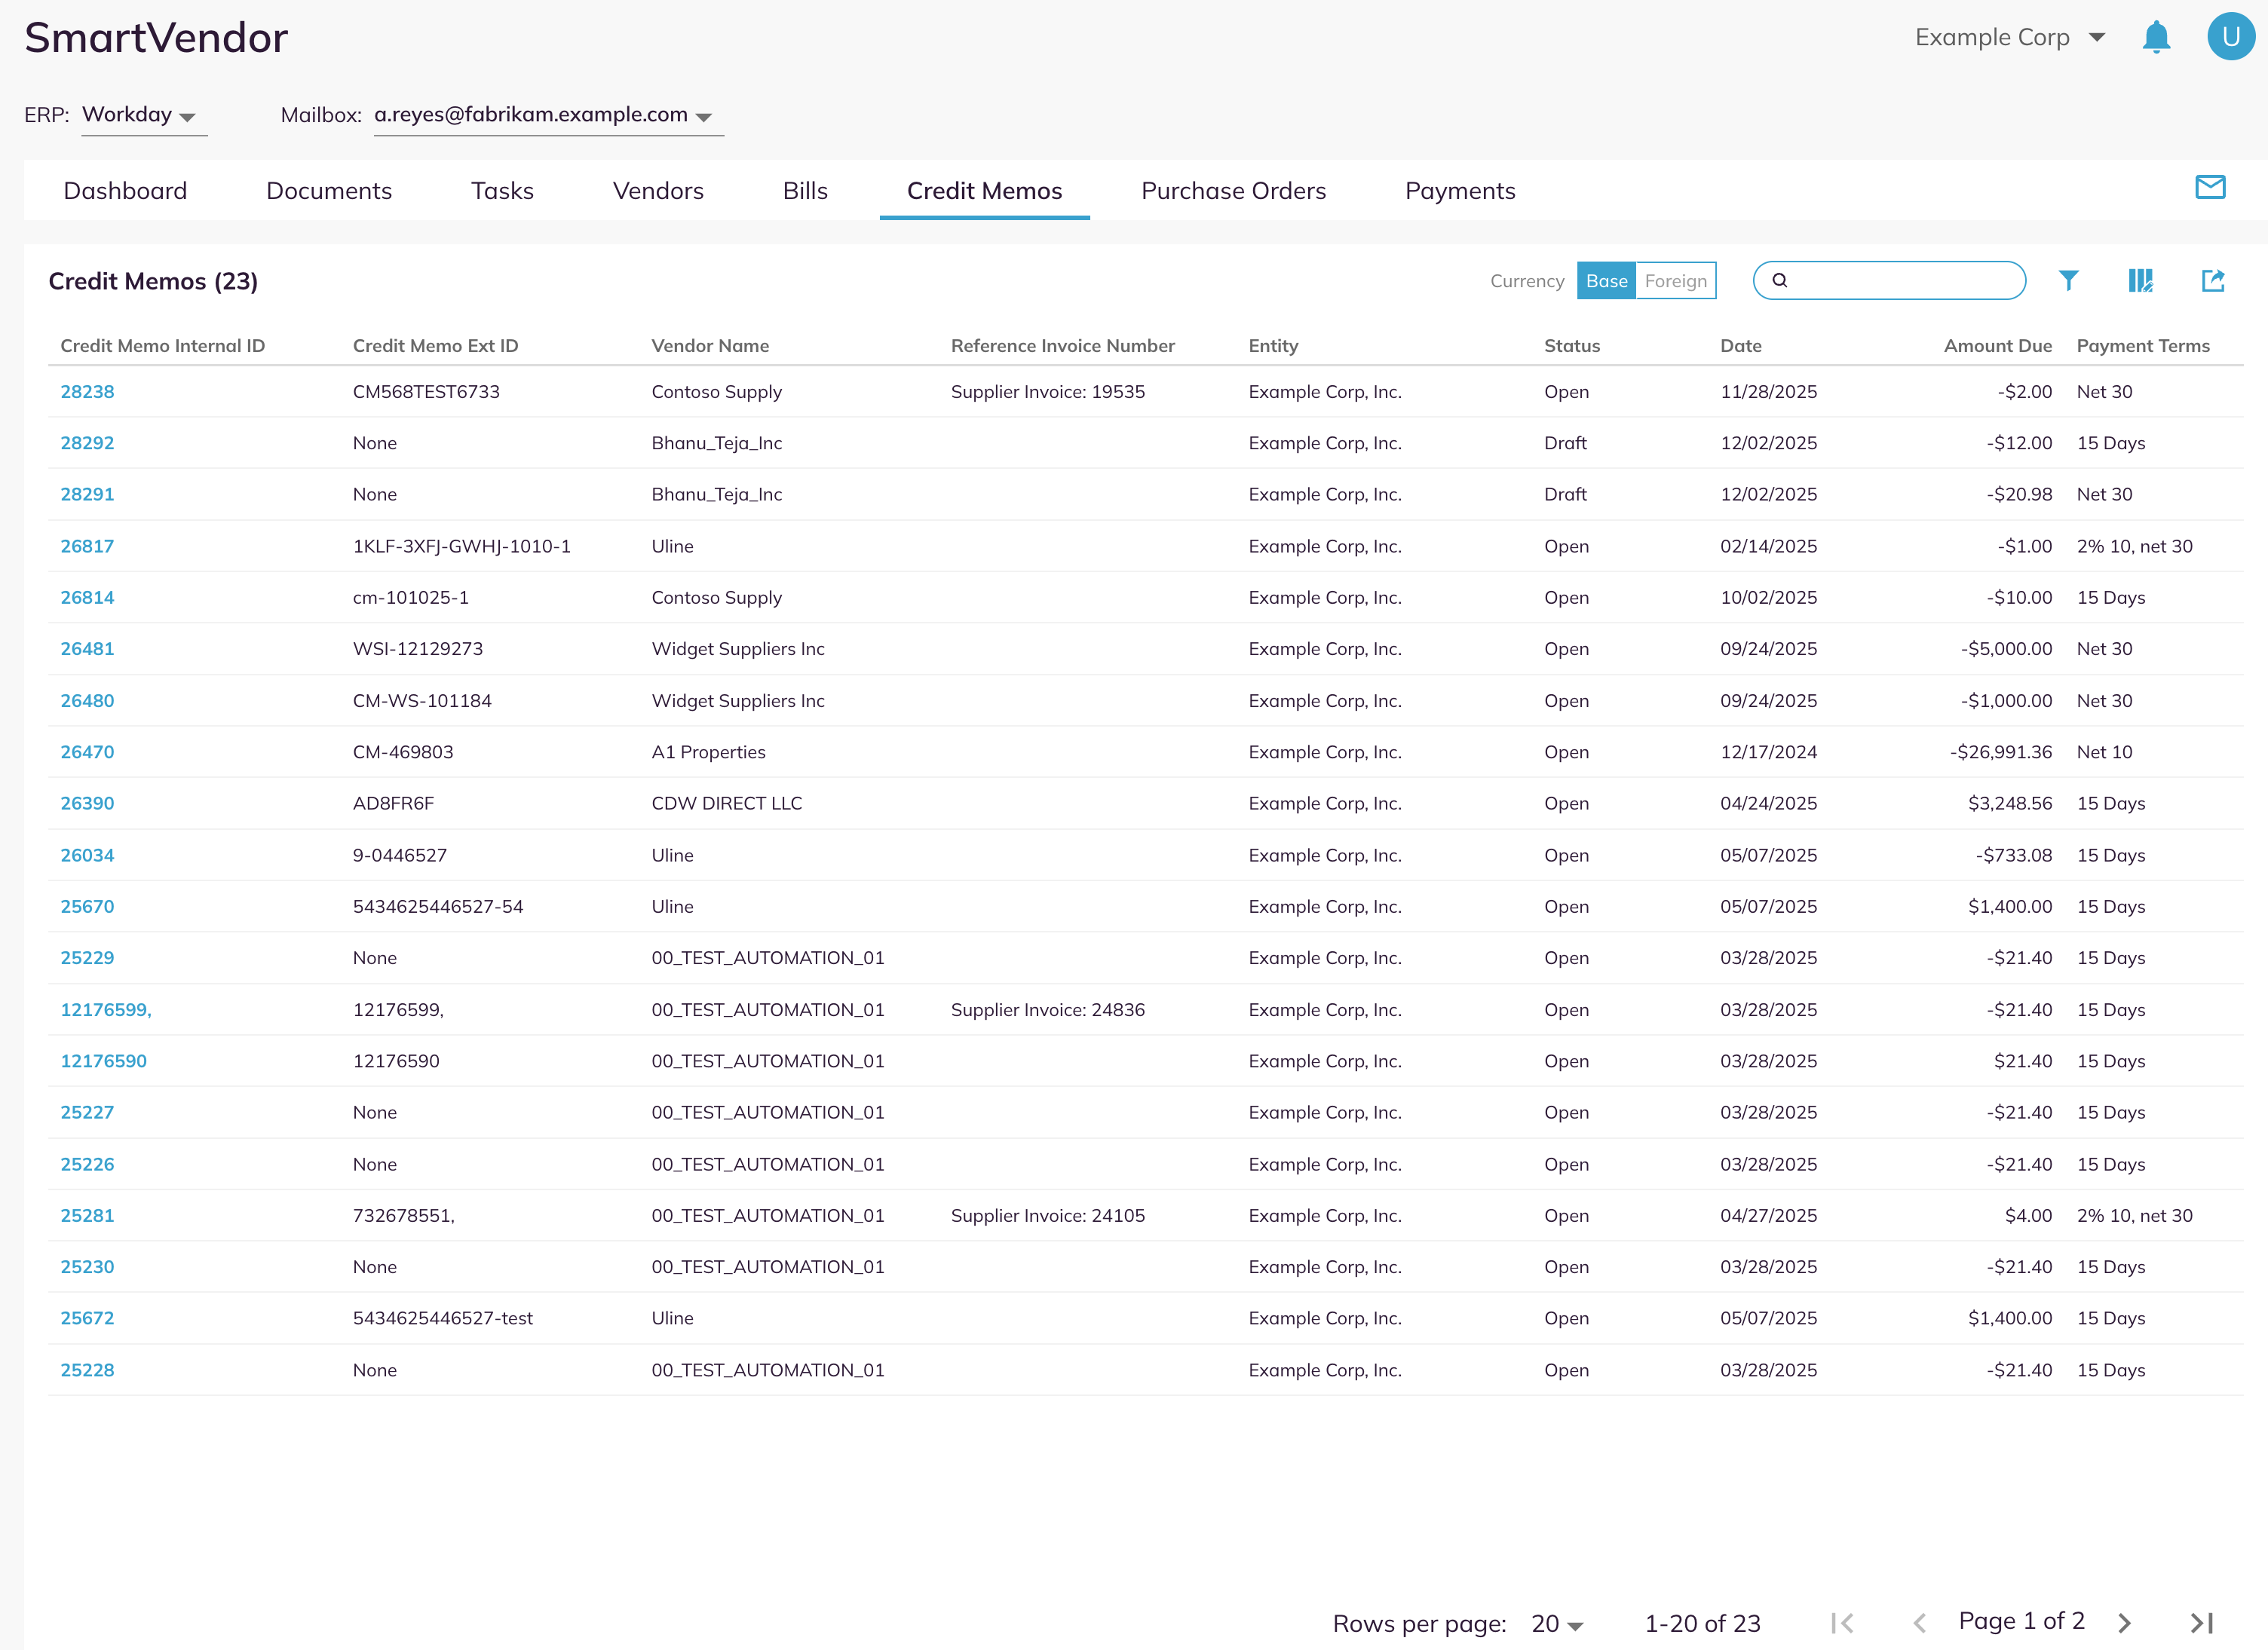
Task: Go to the next page arrow
Action: point(2124,1623)
